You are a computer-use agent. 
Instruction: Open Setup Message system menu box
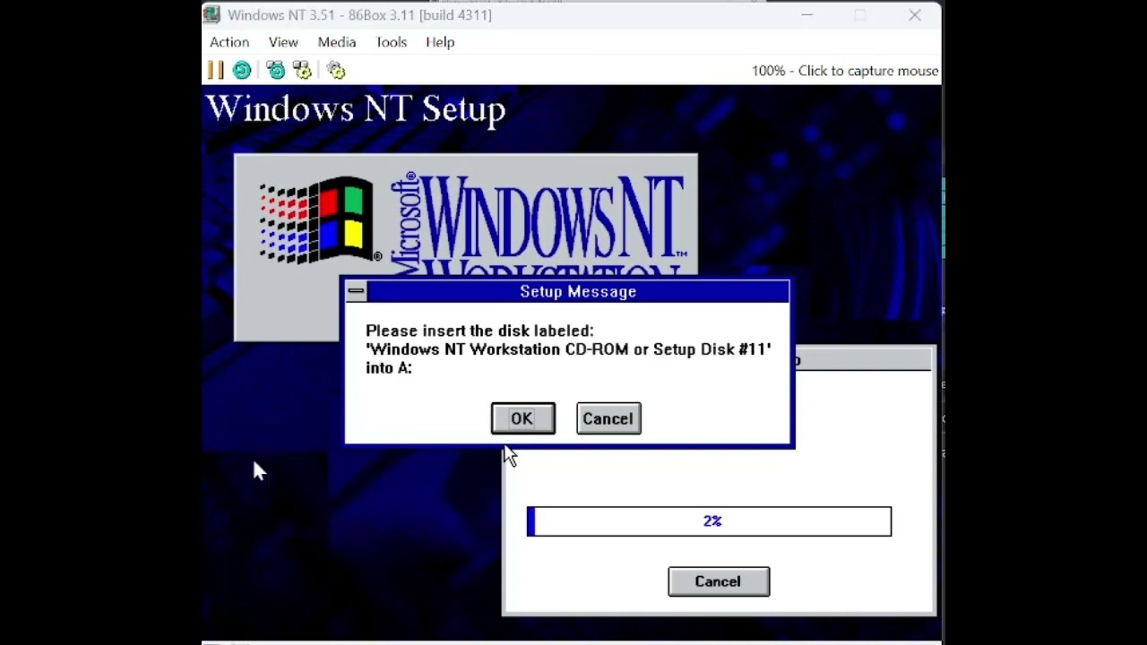point(356,291)
